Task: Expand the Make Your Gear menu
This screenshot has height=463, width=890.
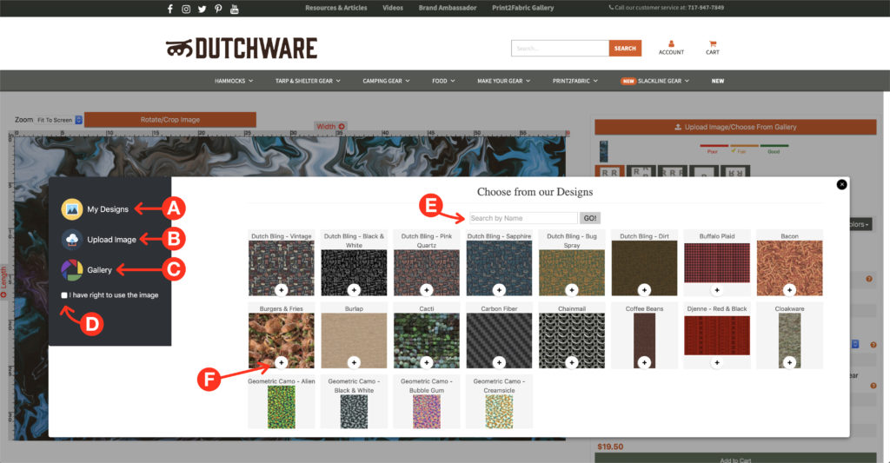Action: (x=503, y=81)
